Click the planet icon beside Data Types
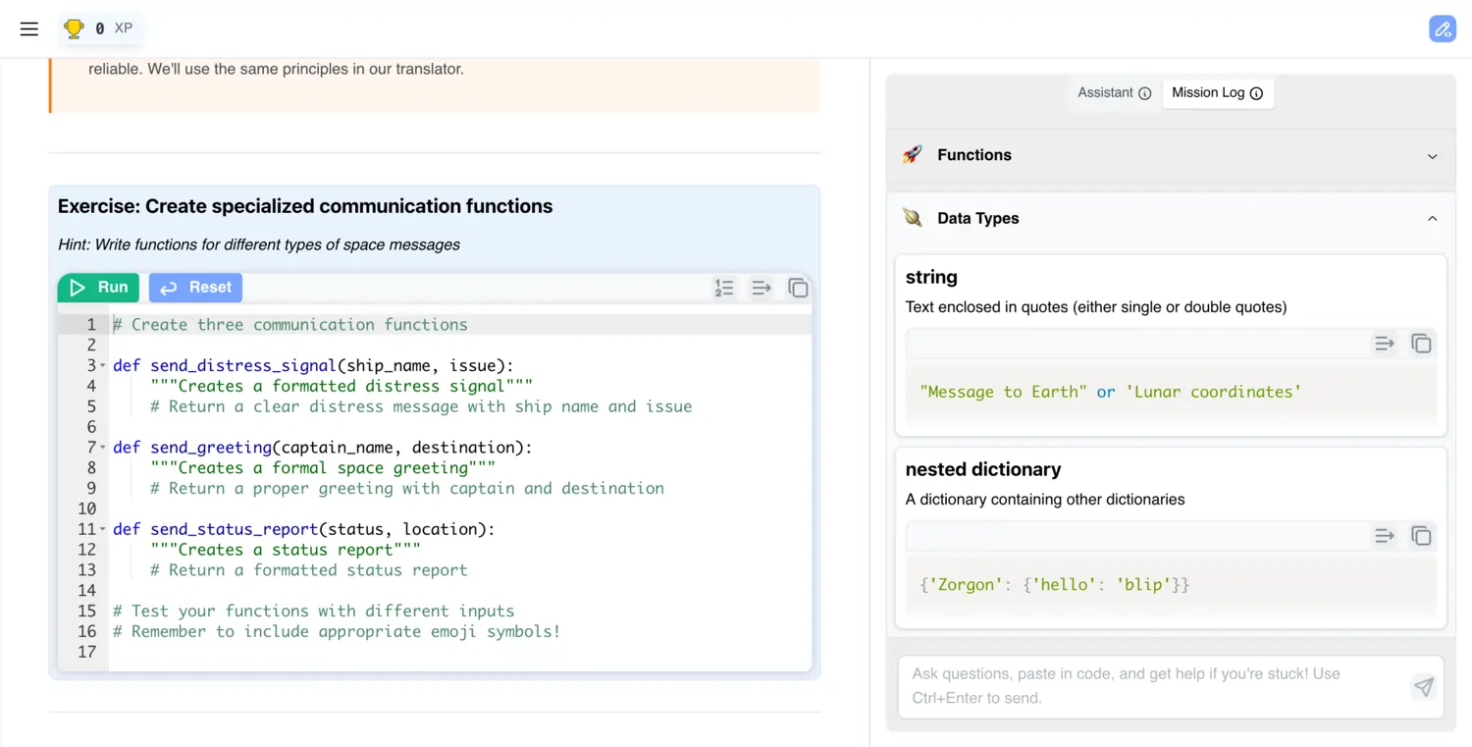 [x=913, y=218]
